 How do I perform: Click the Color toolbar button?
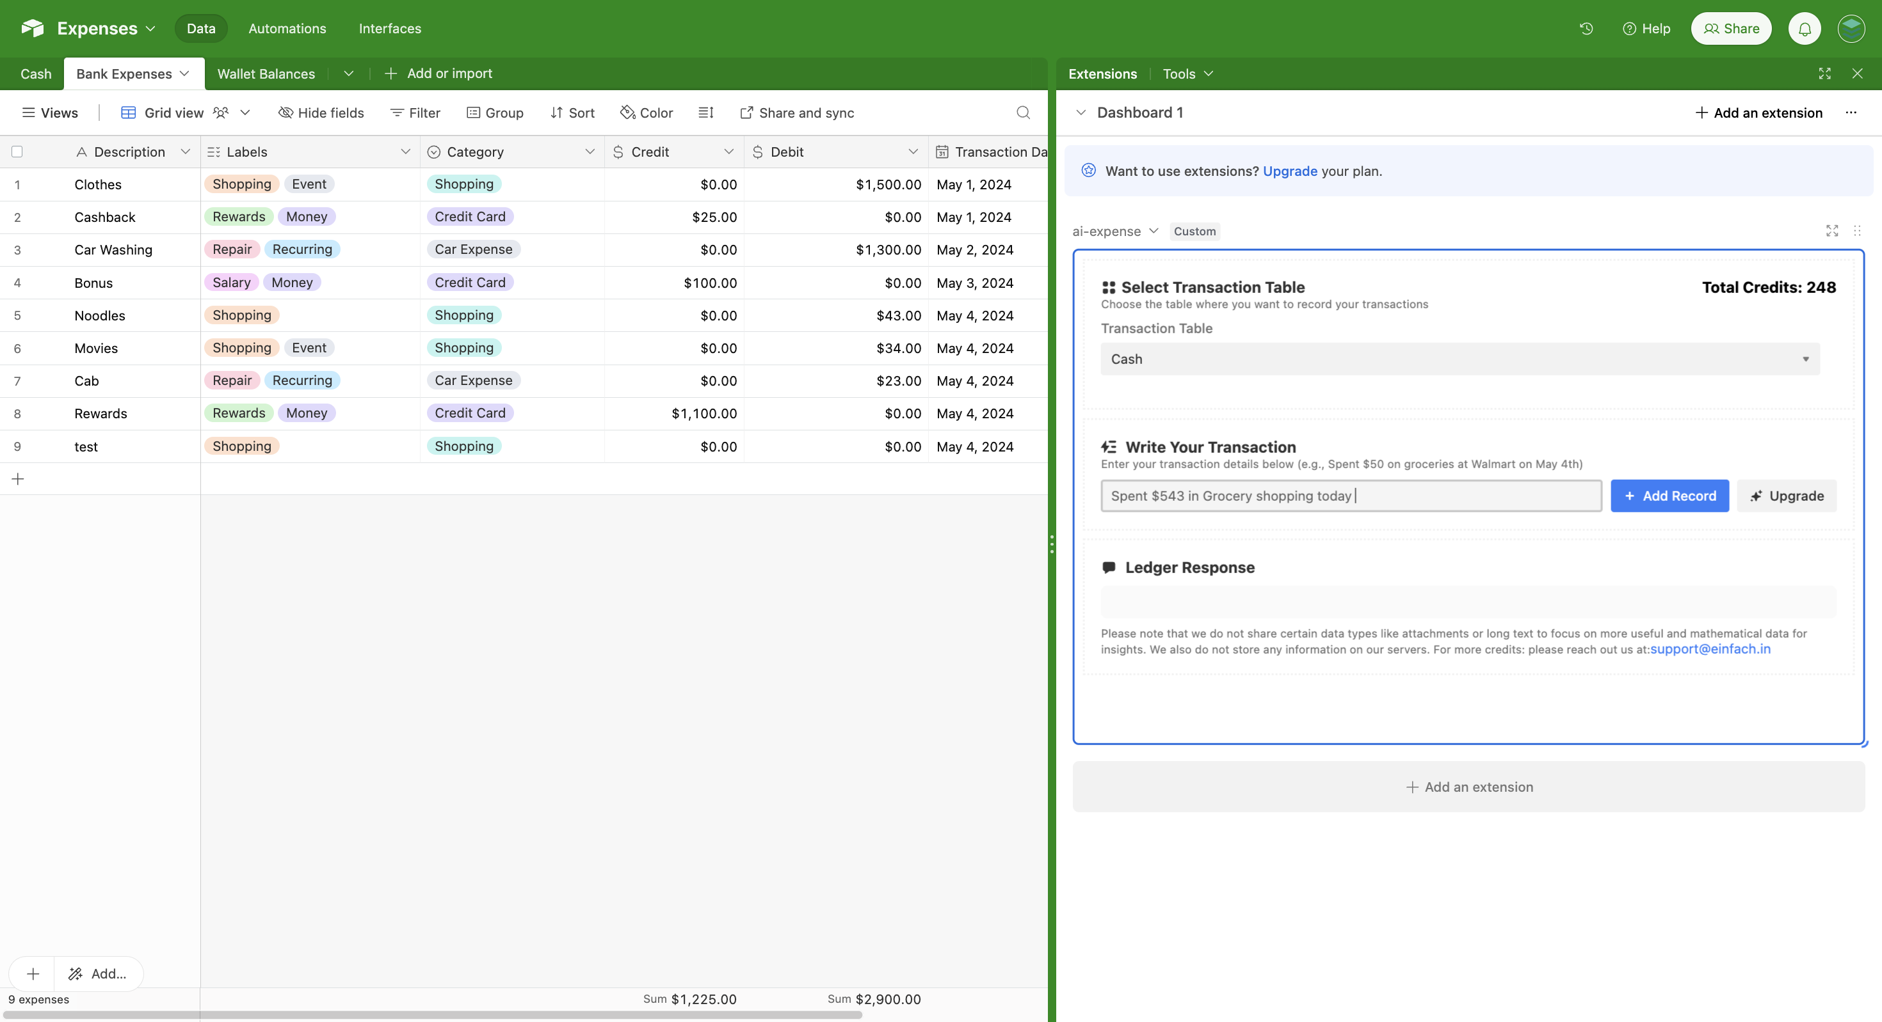(x=647, y=113)
